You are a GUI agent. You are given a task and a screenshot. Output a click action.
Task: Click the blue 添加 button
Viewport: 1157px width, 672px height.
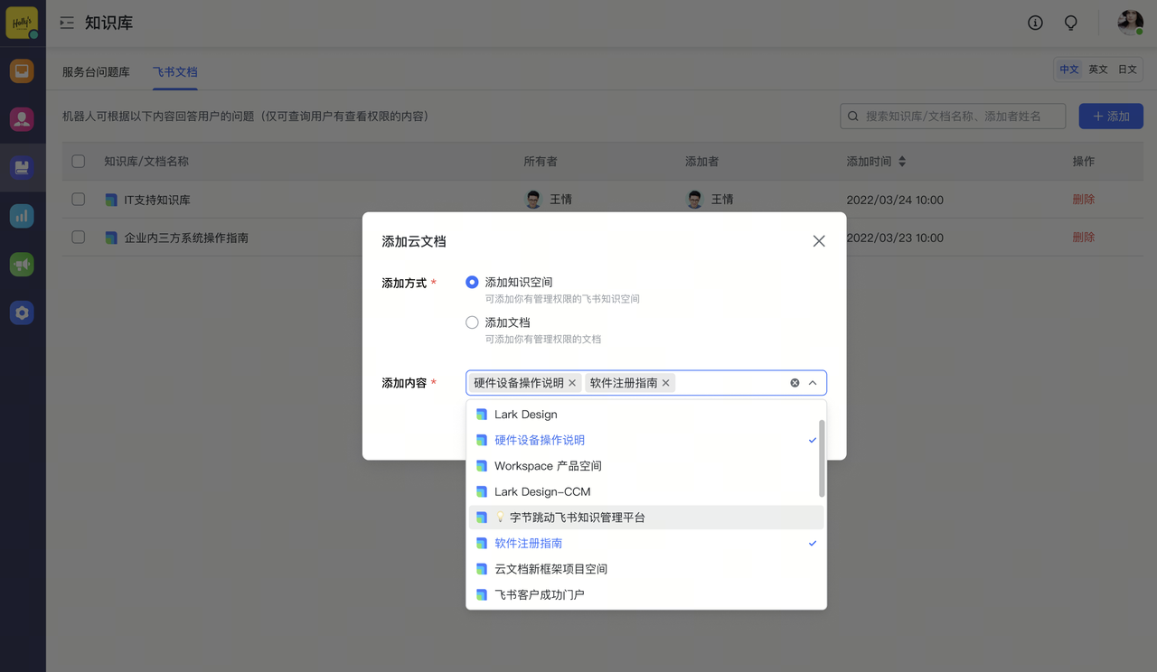(1111, 117)
